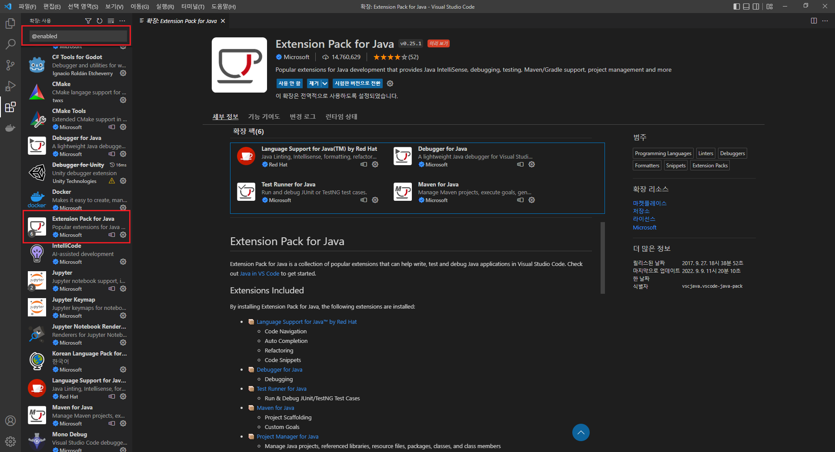Select Jupyter Keymap extension in list
This screenshot has height=452, width=835.
tap(77, 307)
